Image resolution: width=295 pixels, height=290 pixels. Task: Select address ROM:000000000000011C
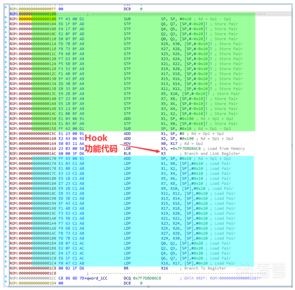pyautogui.click(x=33, y=54)
